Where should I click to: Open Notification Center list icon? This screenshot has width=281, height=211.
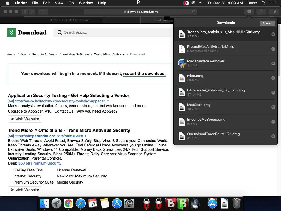click(272, 3)
